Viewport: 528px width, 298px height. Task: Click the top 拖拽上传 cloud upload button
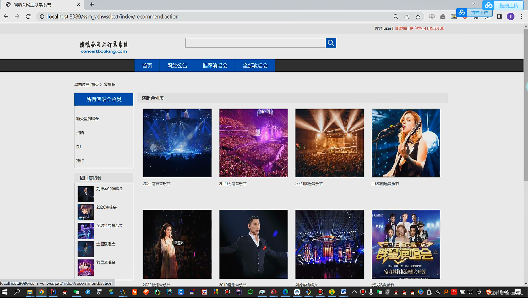[x=503, y=5]
